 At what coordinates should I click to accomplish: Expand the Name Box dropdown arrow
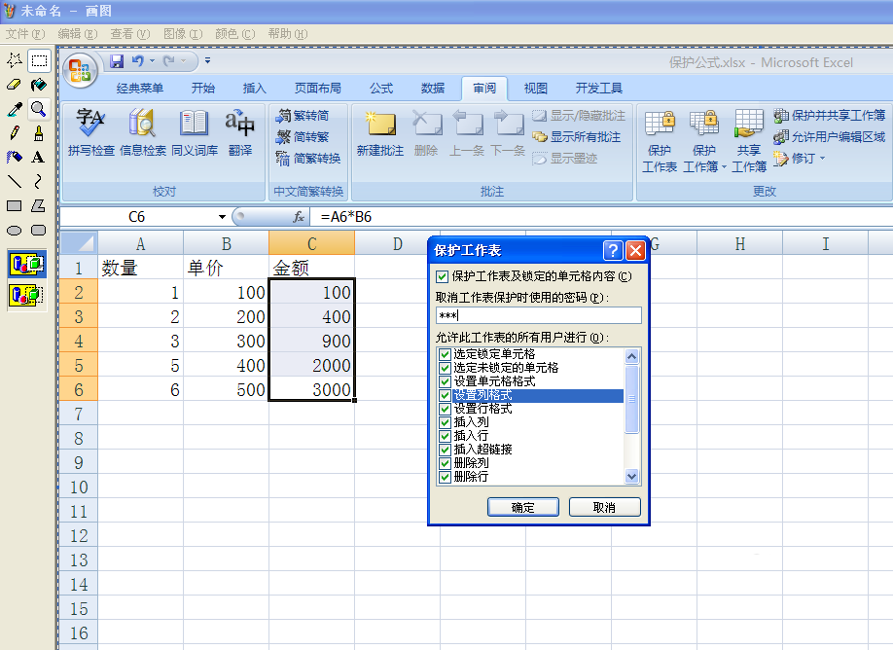[x=222, y=216]
